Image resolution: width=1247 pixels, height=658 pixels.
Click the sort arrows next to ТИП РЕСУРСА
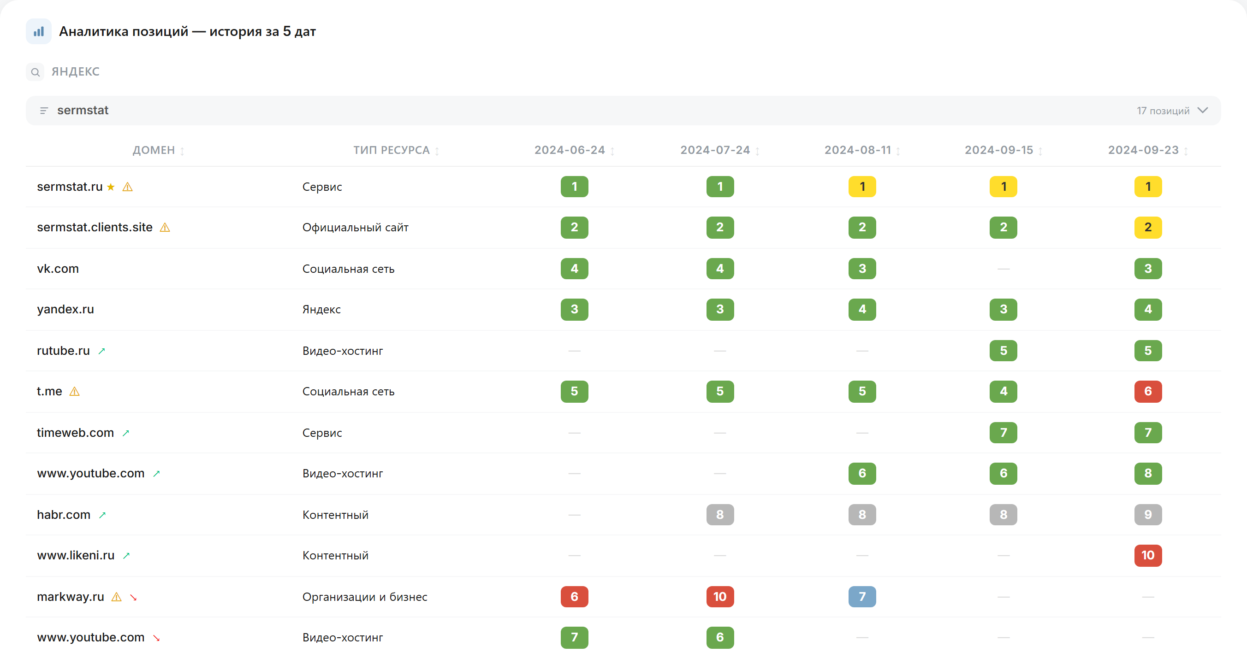[437, 151]
